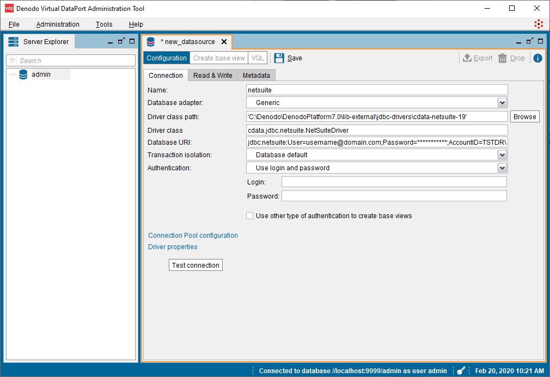The image size is (550, 377).
Task: Click the connection plug icon in status bar
Action: pos(461,370)
